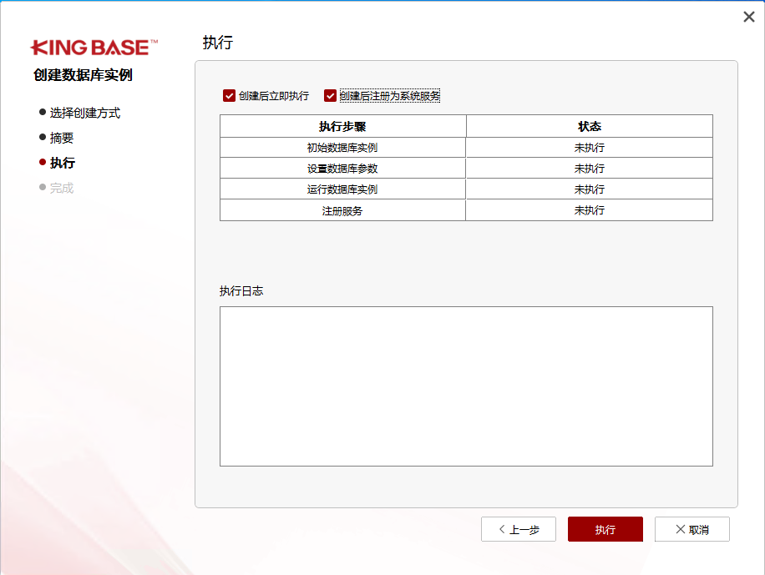
Task: Click the 执行步骤 column header
Action: (342, 126)
